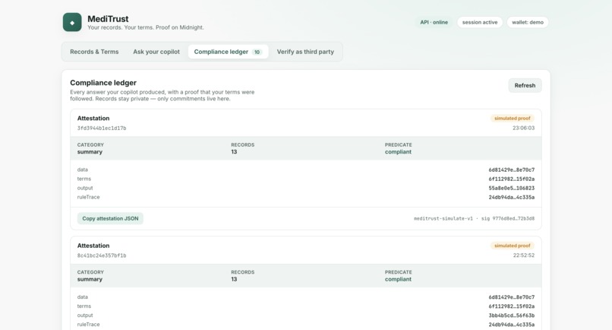Open the Records & Terms tab
Image resolution: width=612 pixels, height=330 pixels.
(94, 52)
